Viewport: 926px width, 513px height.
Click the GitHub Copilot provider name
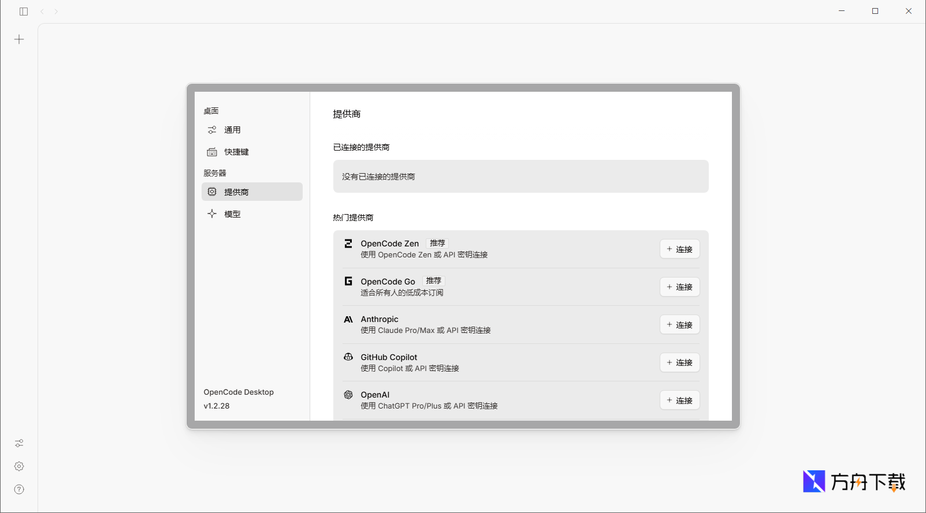pyautogui.click(x=389, y=357)
